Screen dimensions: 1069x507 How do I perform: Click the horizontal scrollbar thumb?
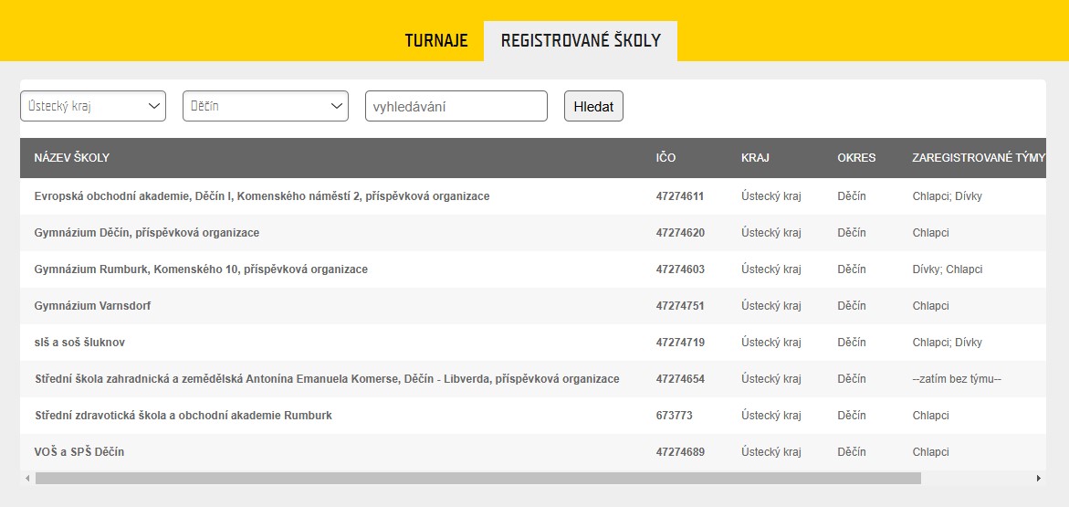[478, 479]
